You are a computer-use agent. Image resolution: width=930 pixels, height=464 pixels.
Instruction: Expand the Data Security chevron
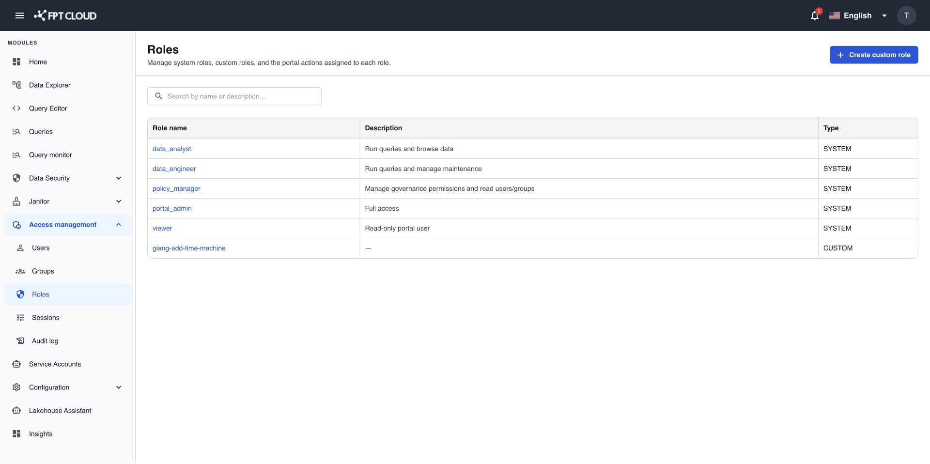[x=119, y=178]
